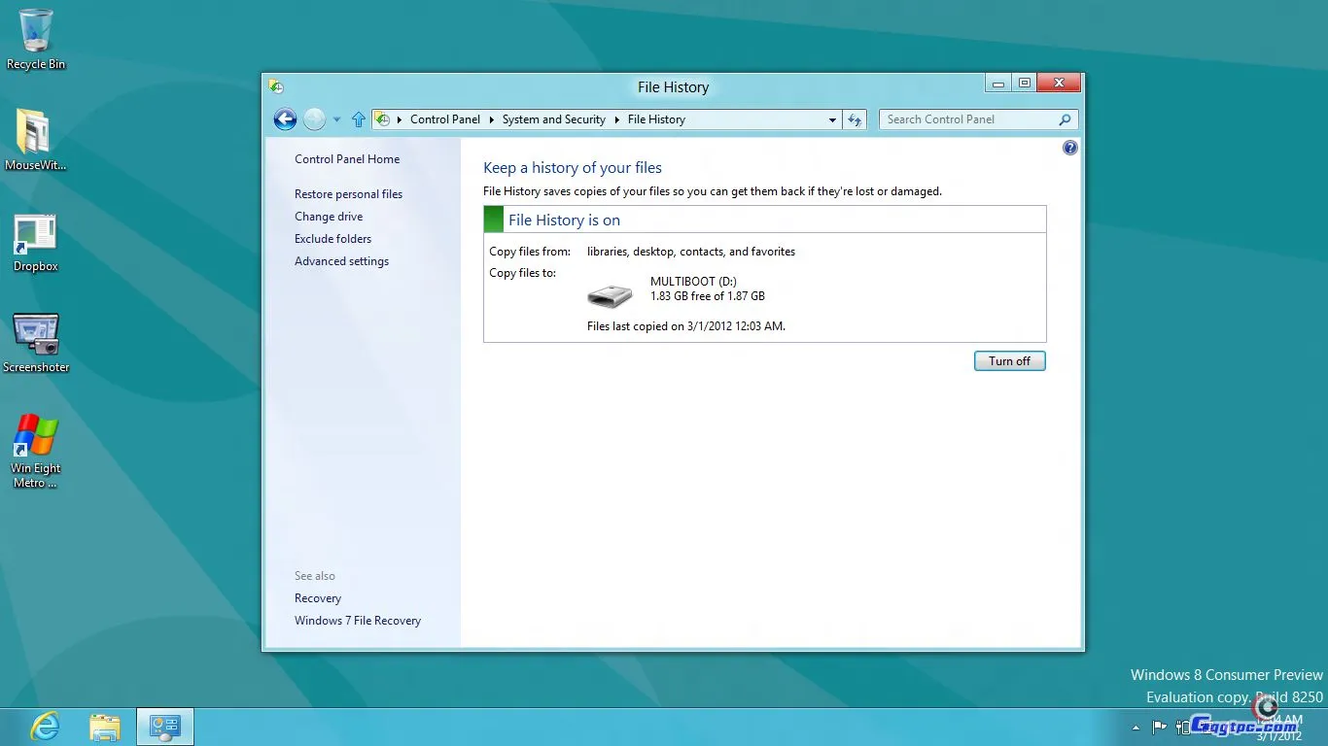Viewport: 1328px width, 746px height.
Task: Expand the address bar history dropdown
Action: (832, 120)
